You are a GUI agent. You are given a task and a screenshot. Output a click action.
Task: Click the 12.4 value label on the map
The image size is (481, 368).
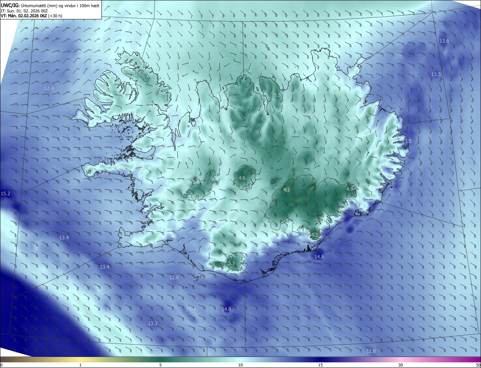49,88
